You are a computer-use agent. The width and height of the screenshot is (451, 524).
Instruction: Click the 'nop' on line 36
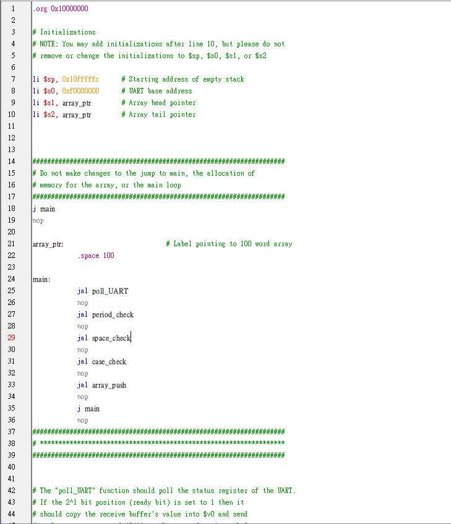pyautogui.click(x=82, y=421)
